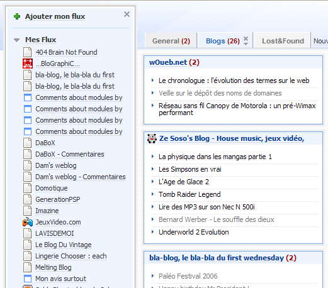The image size is (328, 288).
Task: Open the Blogs tab dropdown arrow
Action: pyautogui.click(x=246, y=44)
